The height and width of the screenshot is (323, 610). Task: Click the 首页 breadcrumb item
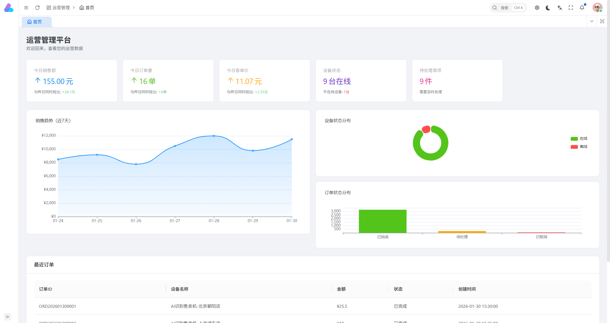tap(87, 8)
